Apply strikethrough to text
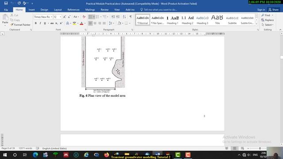 point(52,23)
